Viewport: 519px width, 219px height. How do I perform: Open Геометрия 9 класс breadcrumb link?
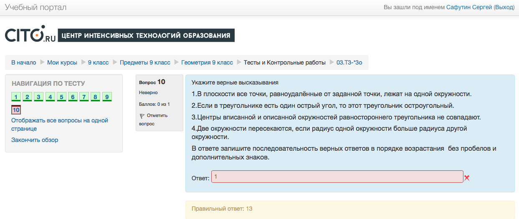(x=207, y=62)
